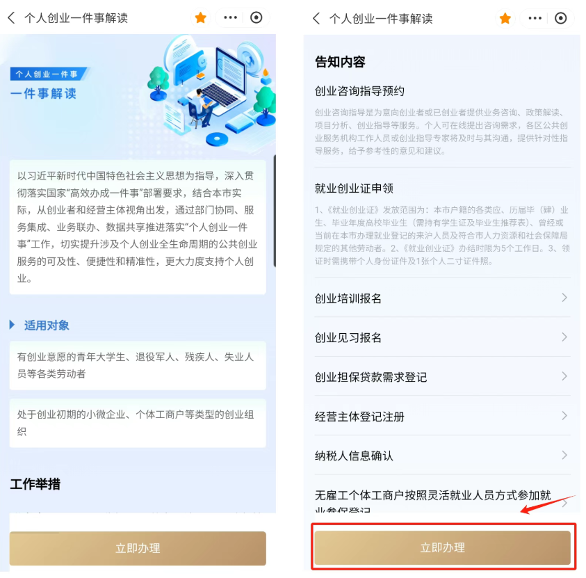Viewport: 586px width, 578px height.
Task: Select the 创业咨询指导预约 heading
Action: pos(359,91)
